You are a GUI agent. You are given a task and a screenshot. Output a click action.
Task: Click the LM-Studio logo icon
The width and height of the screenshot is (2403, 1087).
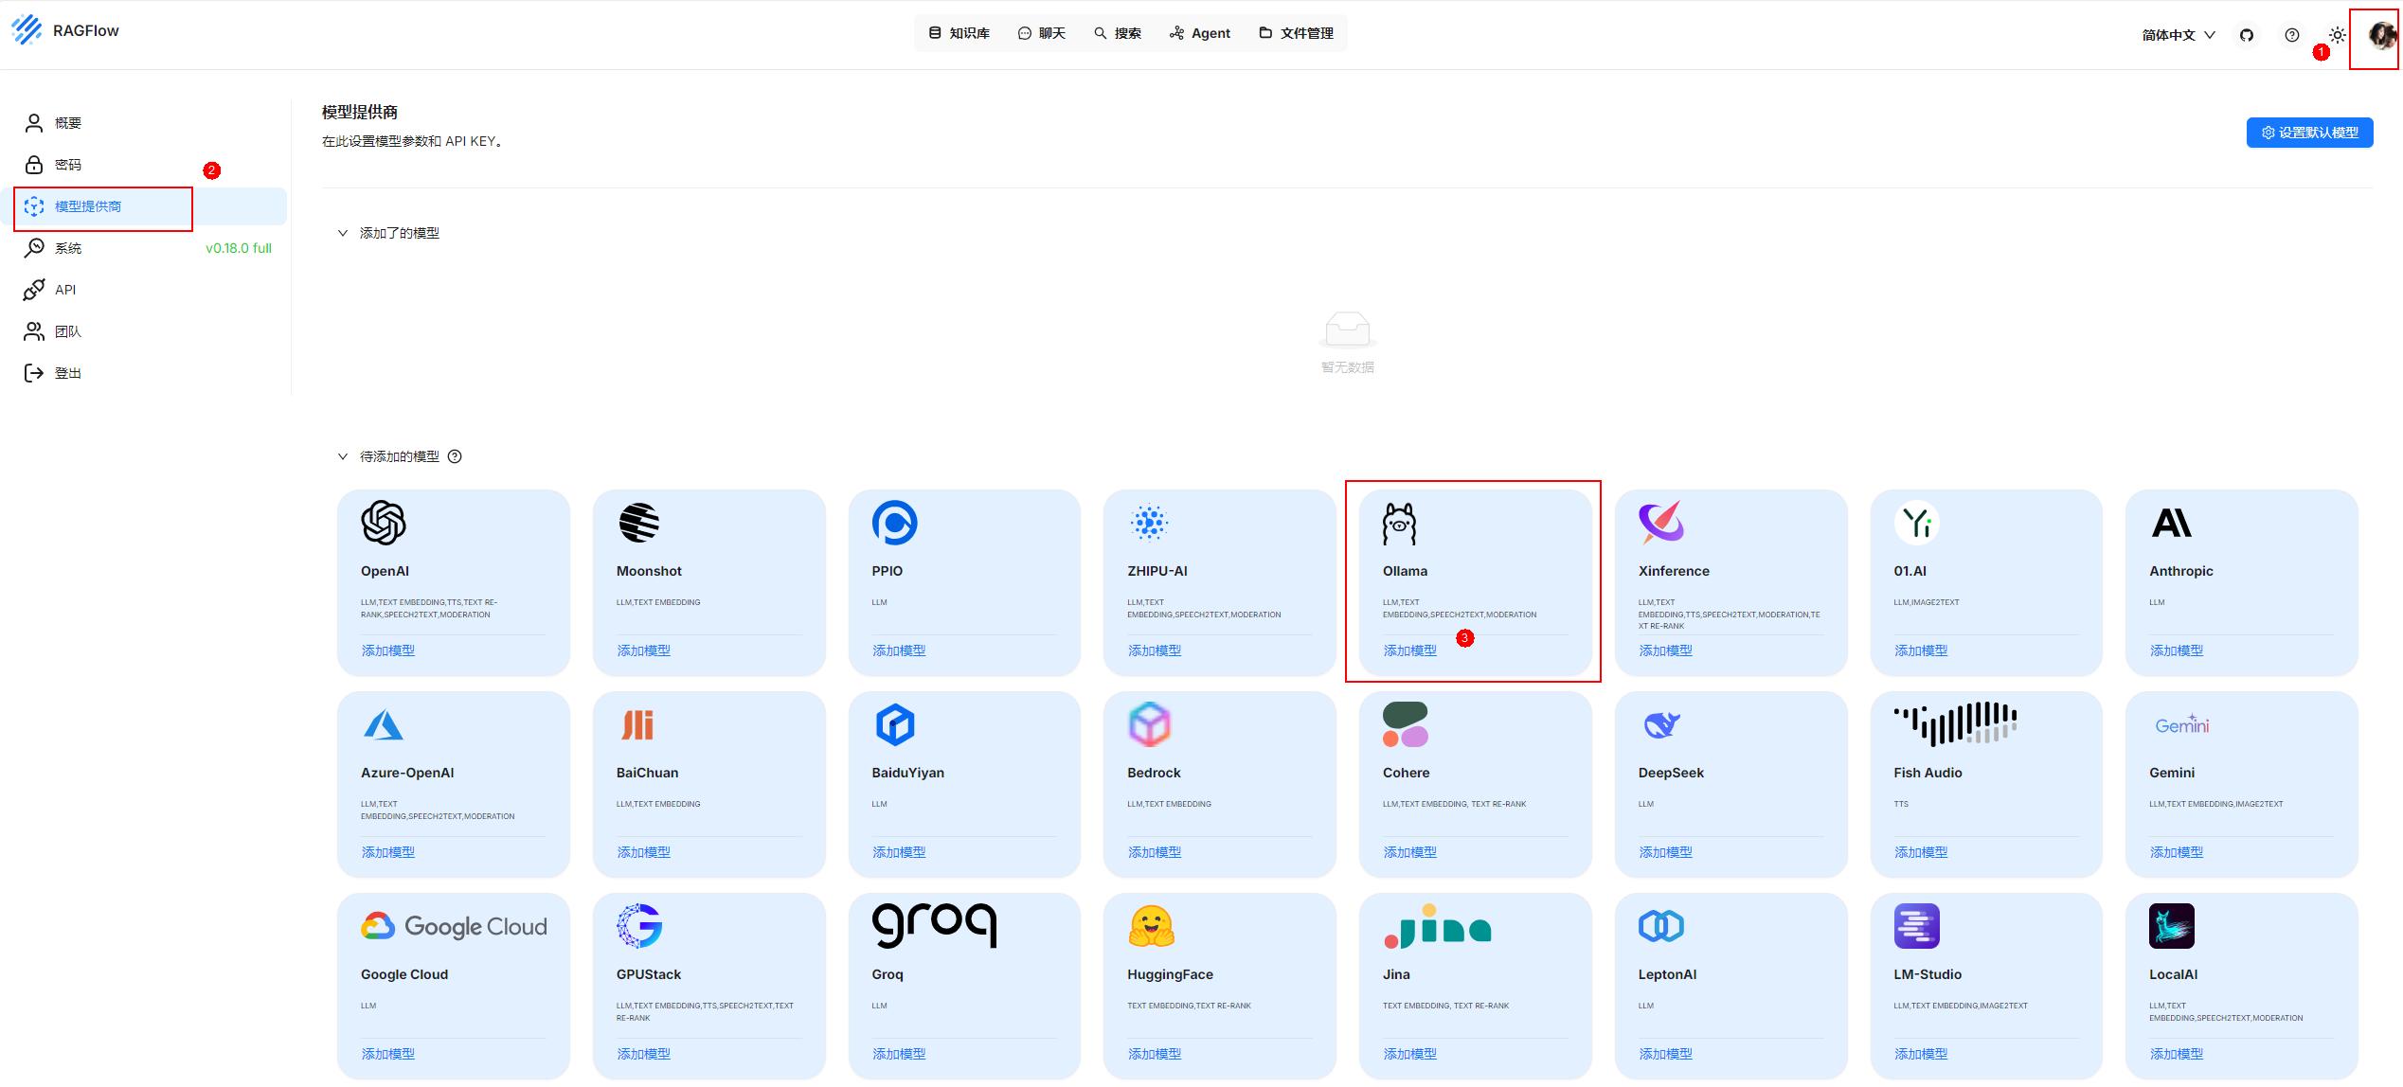click(1917, 926)
